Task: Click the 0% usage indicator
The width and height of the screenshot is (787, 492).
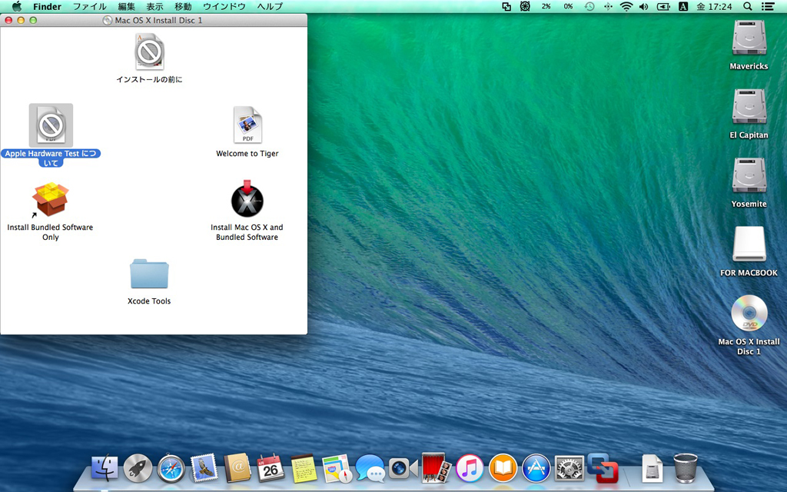Action: pos(568,6)
